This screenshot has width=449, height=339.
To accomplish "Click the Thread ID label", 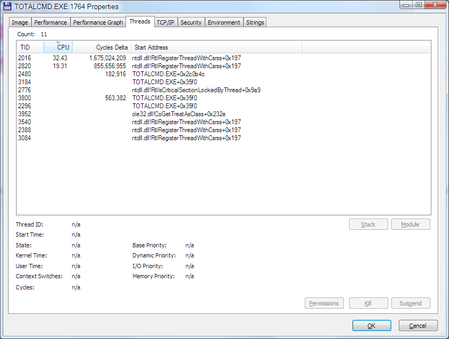I will click(29, 224).
